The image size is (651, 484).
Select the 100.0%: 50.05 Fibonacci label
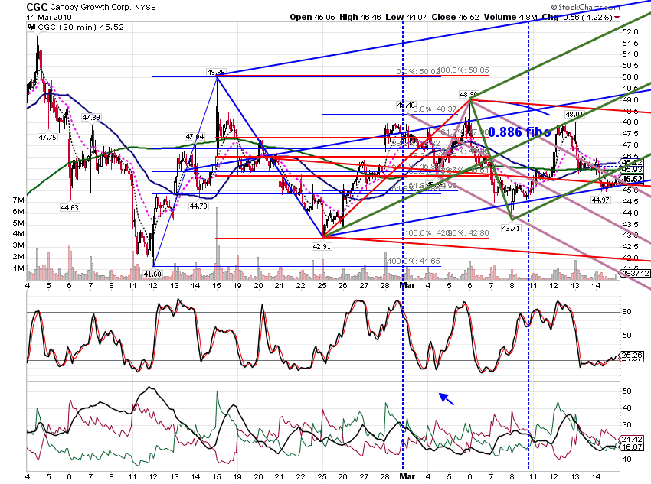click(x=464, y=70)
